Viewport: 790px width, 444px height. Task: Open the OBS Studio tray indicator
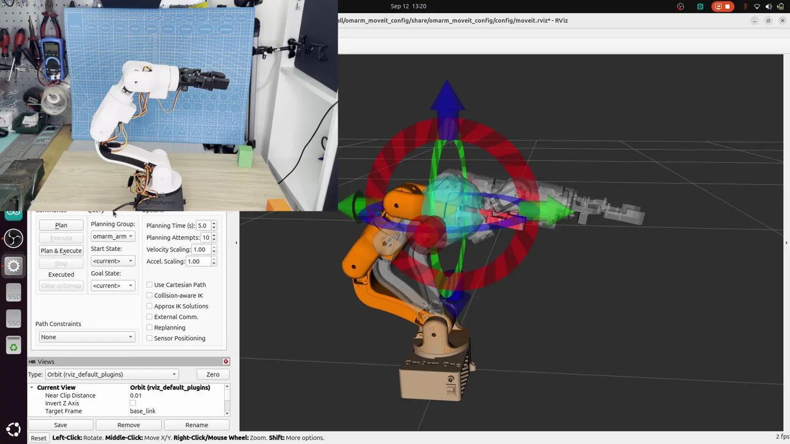(680, 6)
